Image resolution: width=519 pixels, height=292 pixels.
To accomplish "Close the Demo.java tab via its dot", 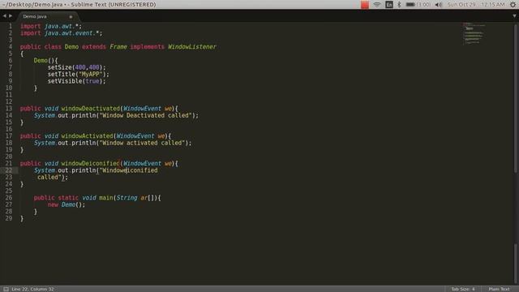I will coord(71,16).
